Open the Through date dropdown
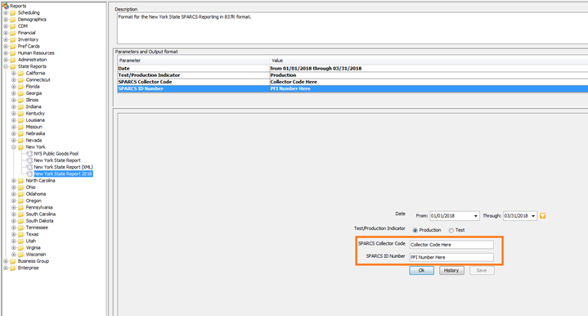588x316 pixels. click(533, 216)
